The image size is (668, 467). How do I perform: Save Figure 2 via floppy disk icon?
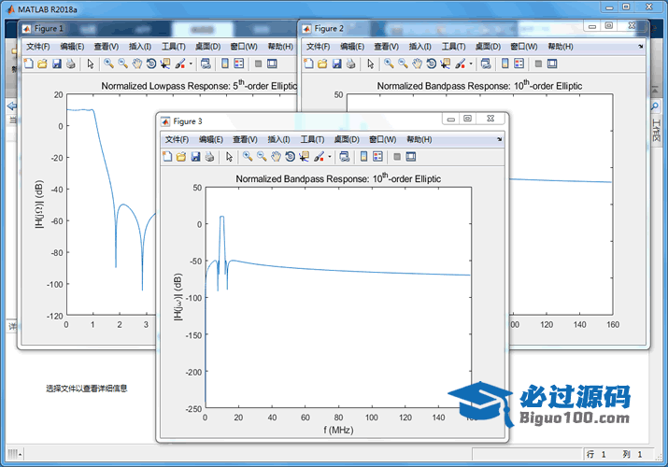337,64
